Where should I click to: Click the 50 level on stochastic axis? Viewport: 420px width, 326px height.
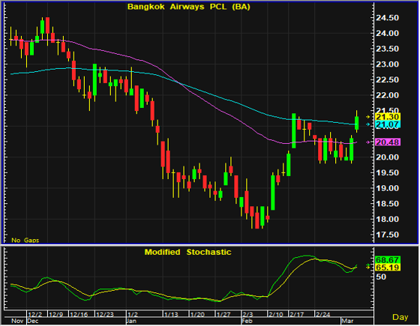pos(381,277)
